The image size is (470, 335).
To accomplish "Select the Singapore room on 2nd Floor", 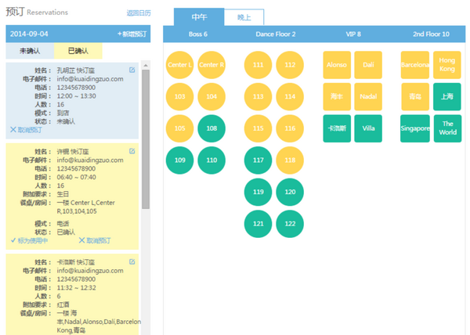I will 415,128.
